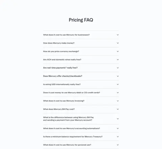
Task: Select 'Does Mercury offer checks/checkbooks?' text
Action: (x=62, y=76)
